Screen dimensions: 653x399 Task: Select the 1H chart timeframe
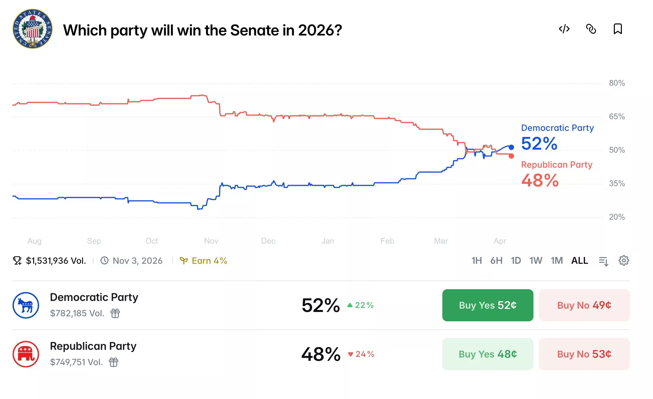477,260
